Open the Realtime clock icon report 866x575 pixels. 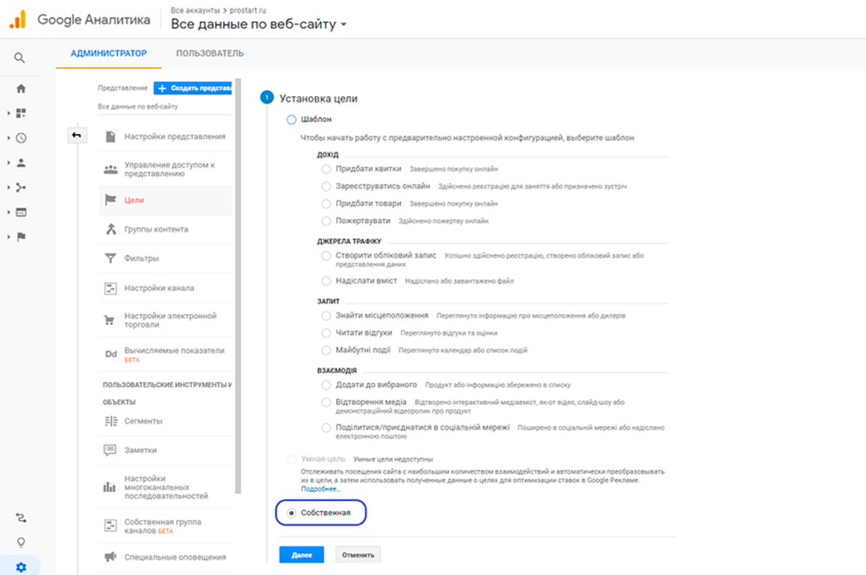click(x=21, y=138)
